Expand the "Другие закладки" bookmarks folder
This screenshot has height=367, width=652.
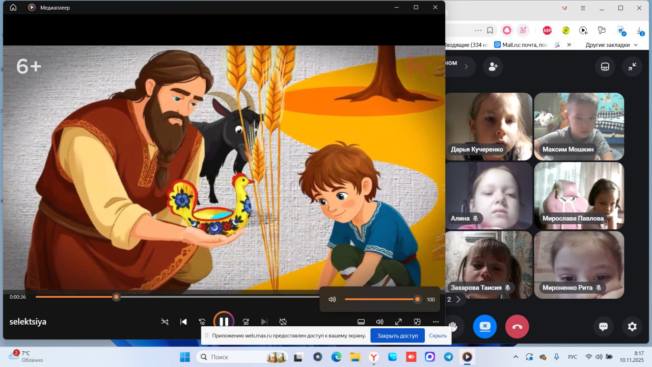611,45
